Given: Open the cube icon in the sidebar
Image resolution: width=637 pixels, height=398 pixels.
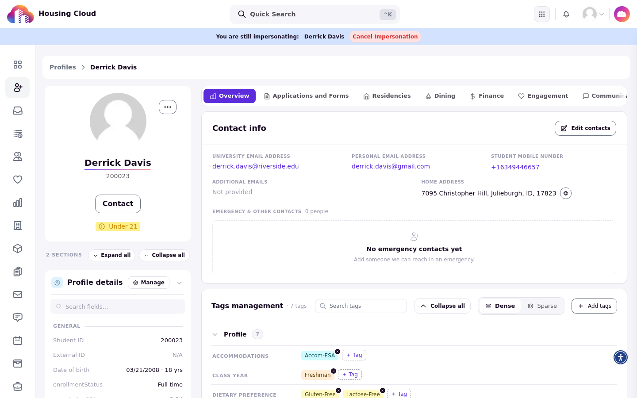Looking at the screenshot, I should 18,249.
